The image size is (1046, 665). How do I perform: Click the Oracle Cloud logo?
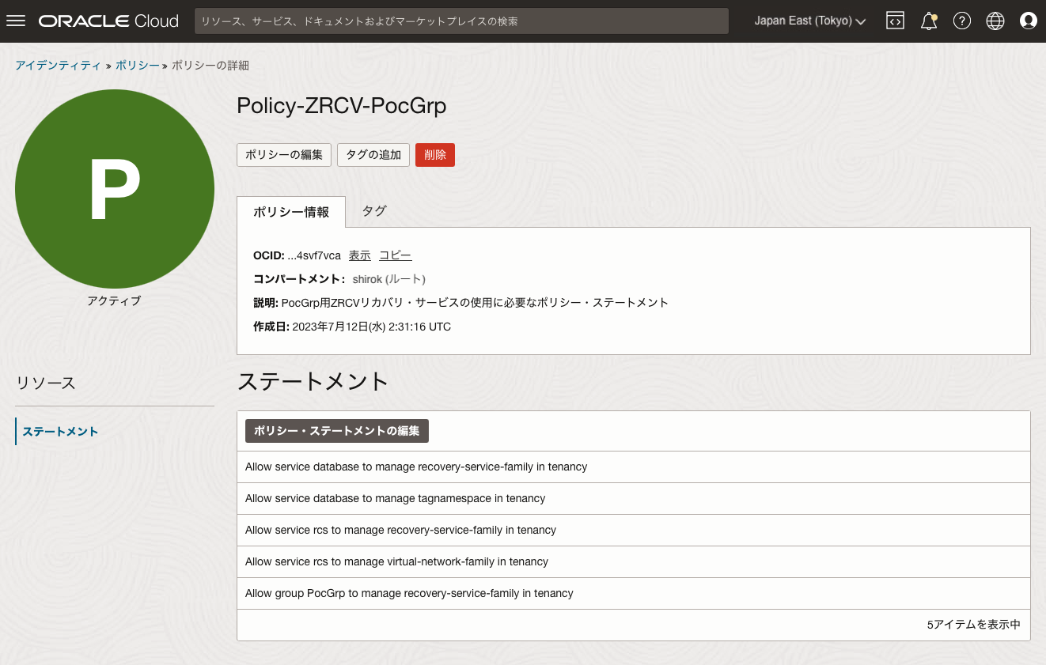108,21
